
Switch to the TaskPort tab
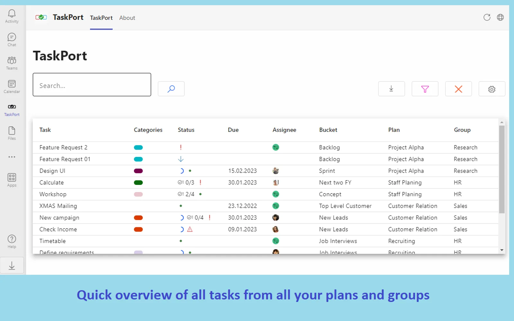[x=101, y=18]
